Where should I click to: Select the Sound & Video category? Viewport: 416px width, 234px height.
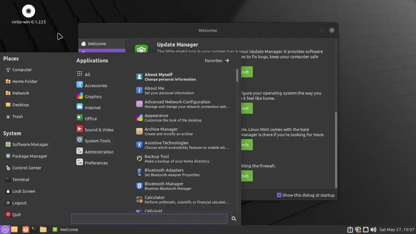[x=95, y=129]
